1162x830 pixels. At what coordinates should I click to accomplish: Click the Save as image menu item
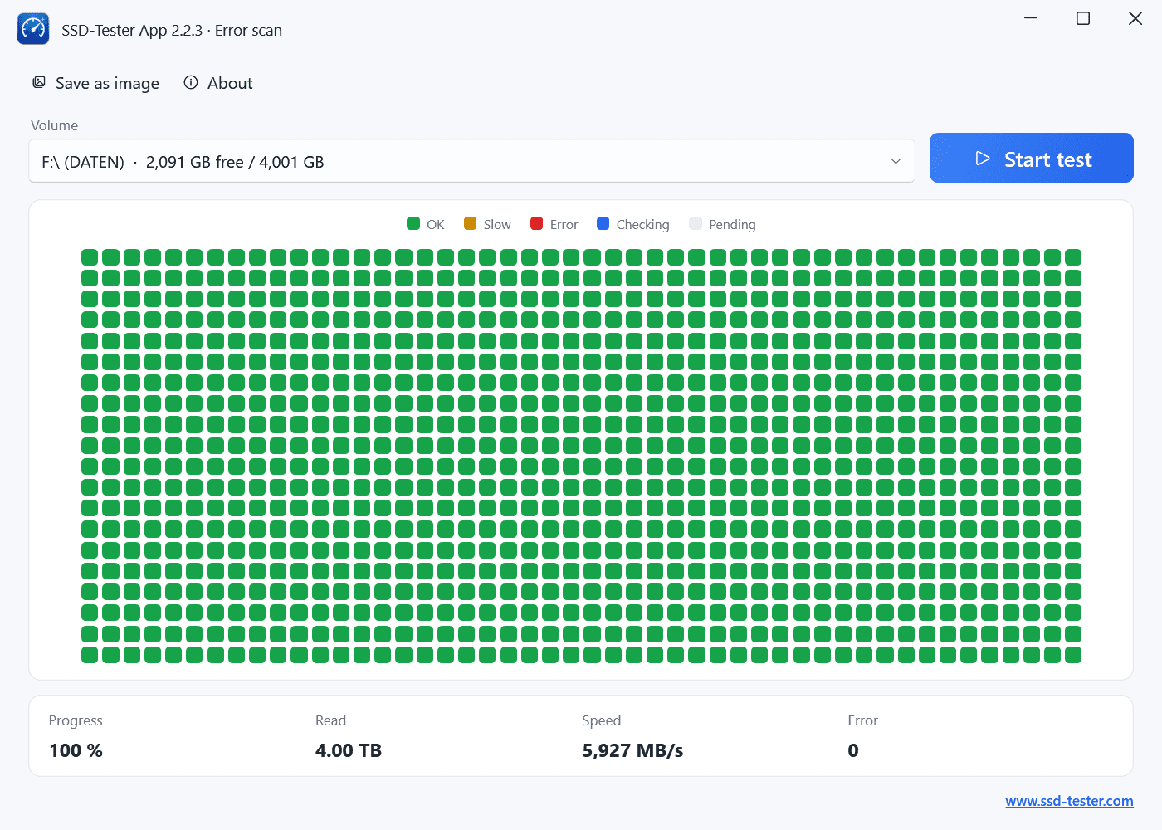click(96, 83)
